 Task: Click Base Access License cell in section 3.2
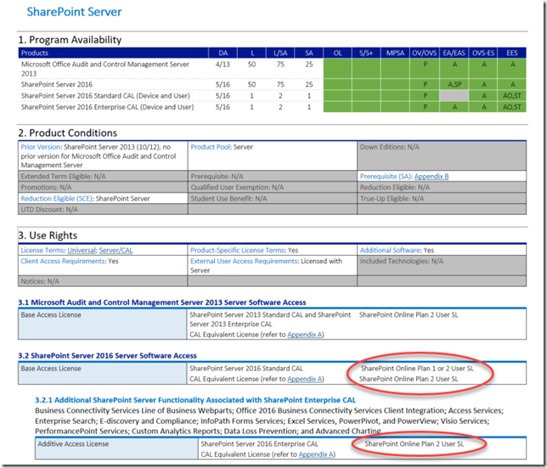click(x=103, y=374)
